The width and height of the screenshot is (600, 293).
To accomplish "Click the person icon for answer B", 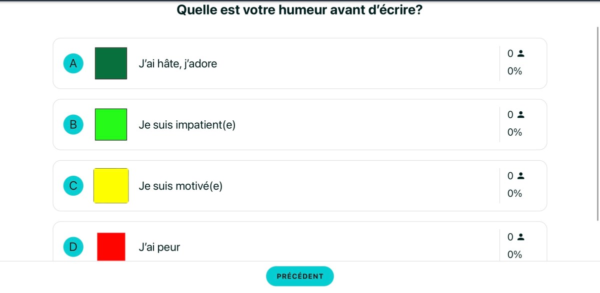I will [520, 115].
